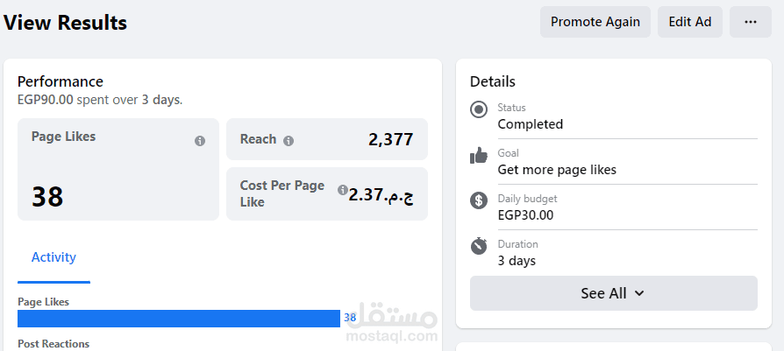This screenshot has width=784, height=351.
Task: Switch to the Activity tab
Action: click(x=54, y=257)
